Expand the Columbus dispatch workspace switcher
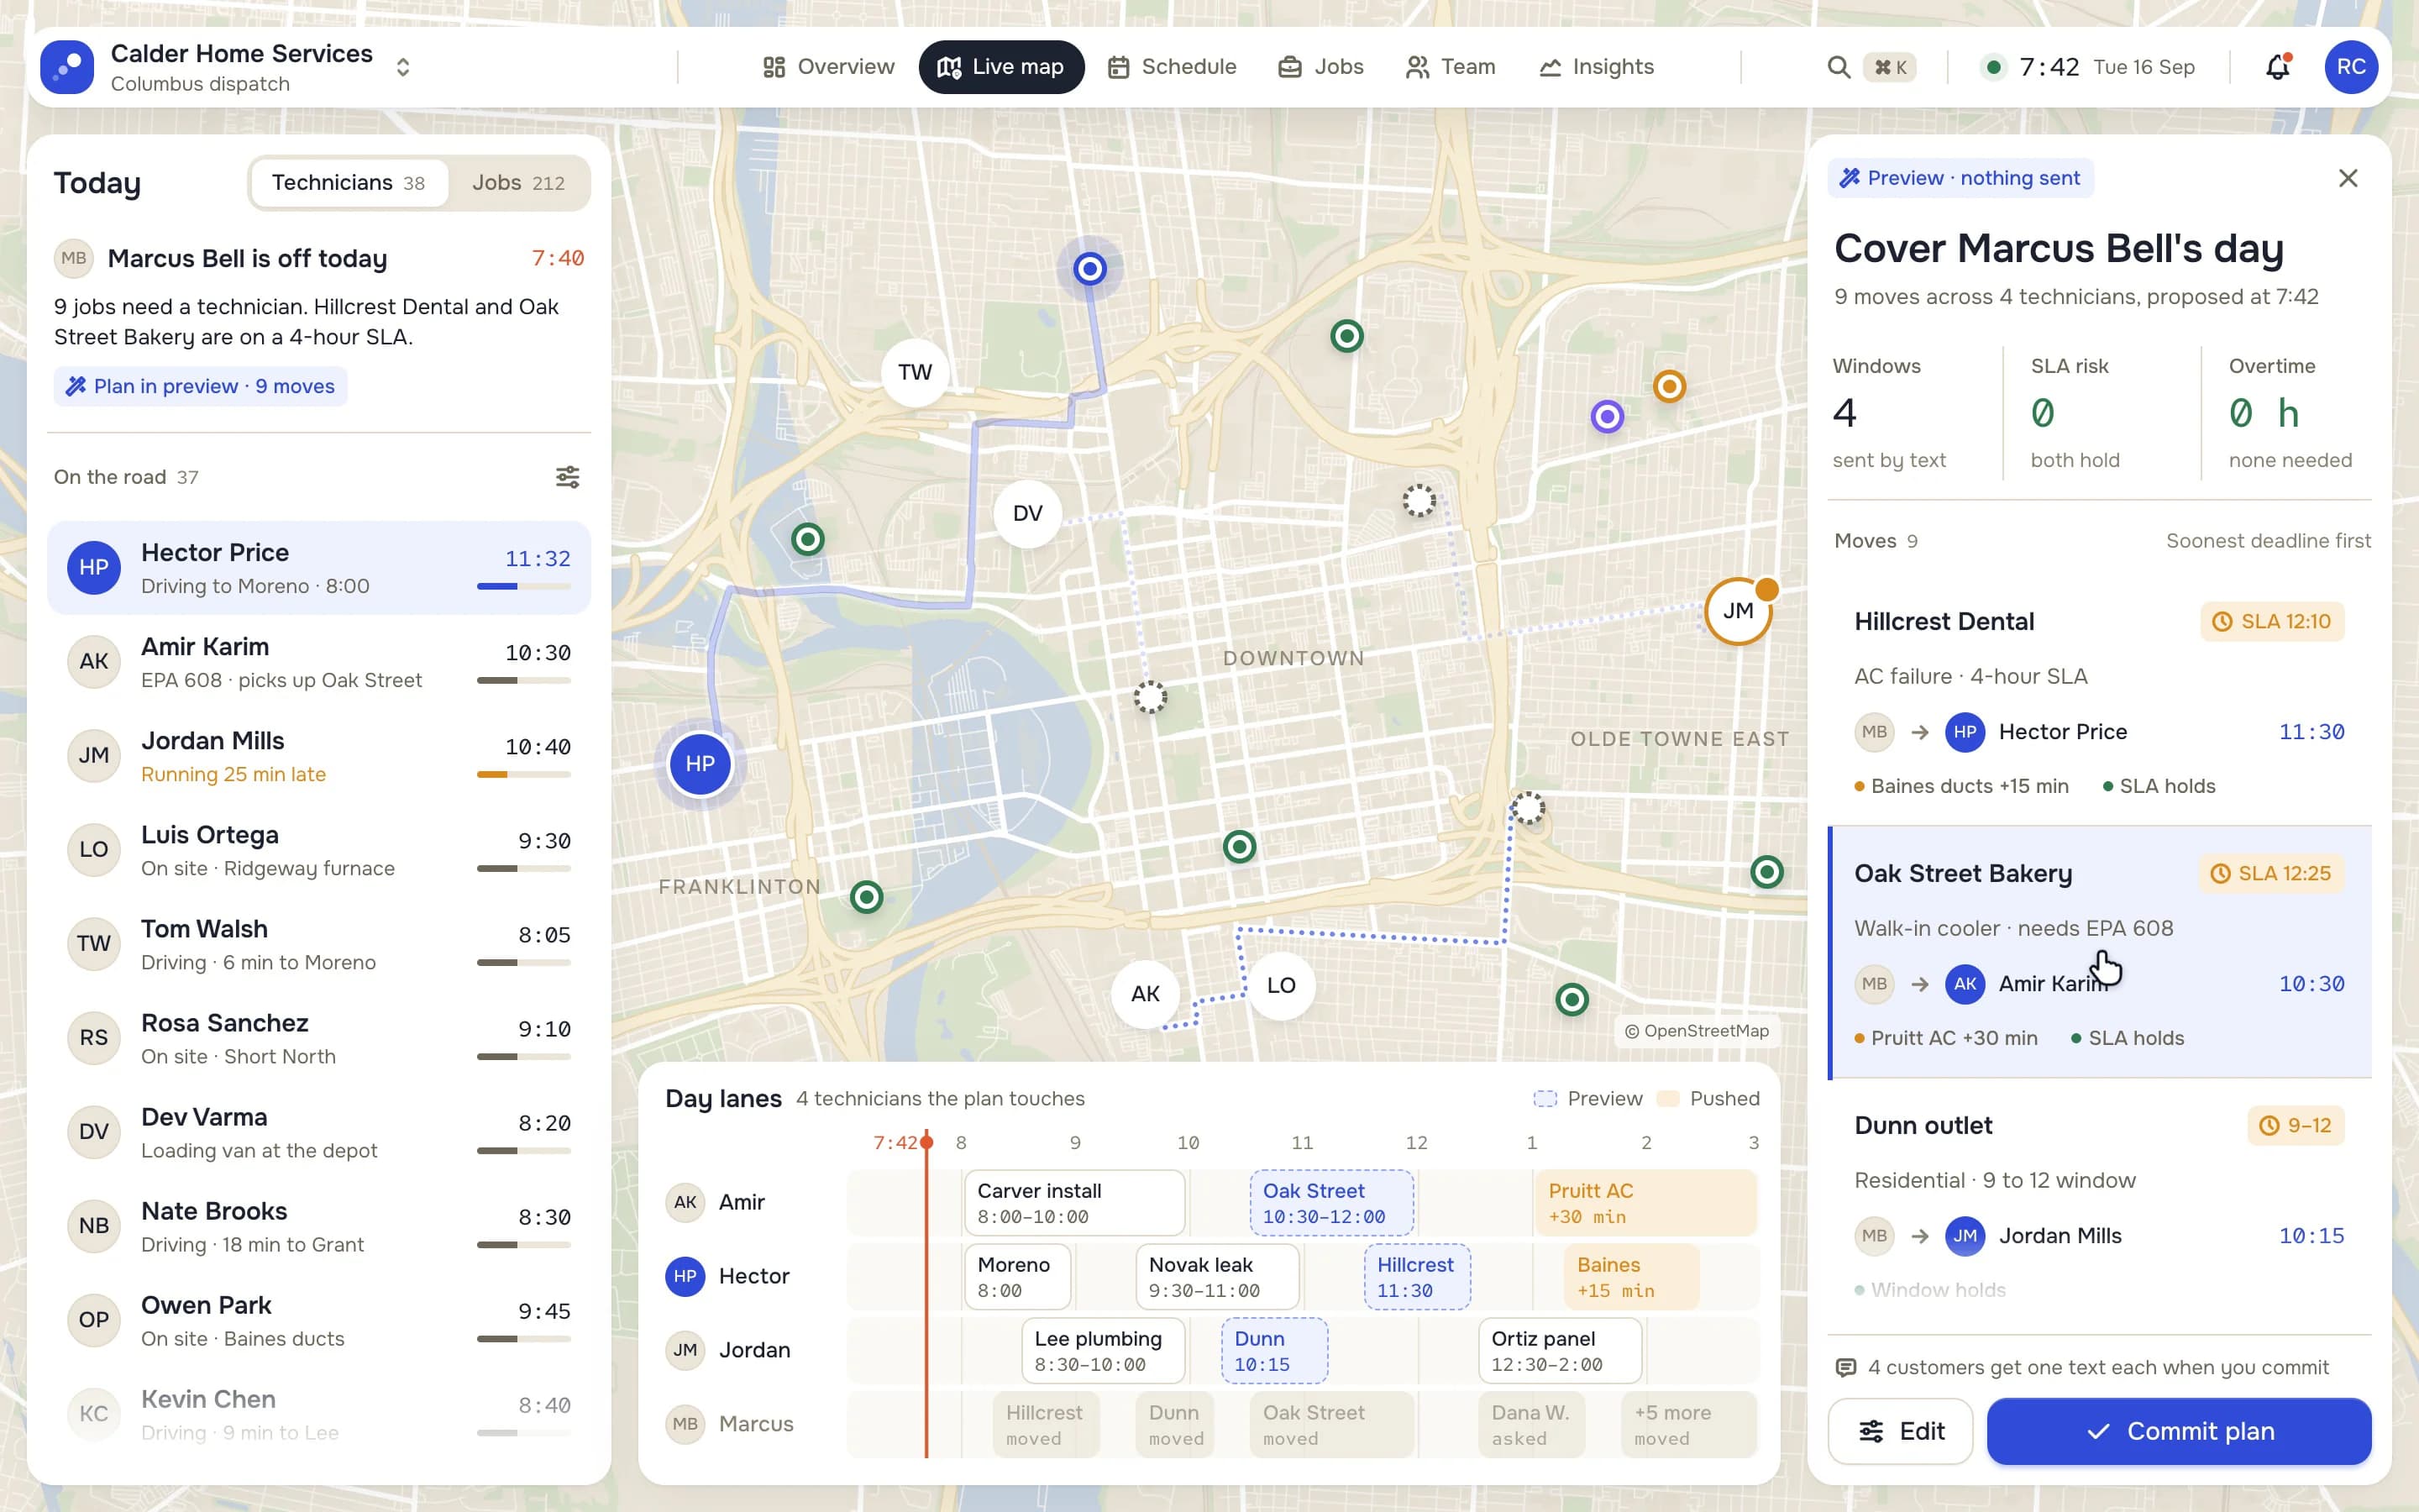This screenshot has width=2419, height=1512. pyautogui.click(x=403, y=67)
